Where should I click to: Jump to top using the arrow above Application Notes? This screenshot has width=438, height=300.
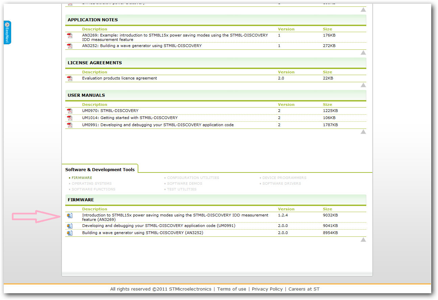click(363, 10)
